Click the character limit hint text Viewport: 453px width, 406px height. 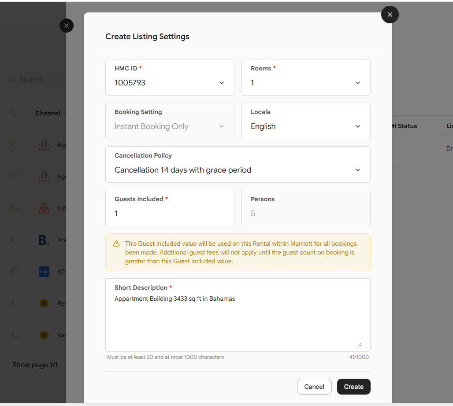166,357
